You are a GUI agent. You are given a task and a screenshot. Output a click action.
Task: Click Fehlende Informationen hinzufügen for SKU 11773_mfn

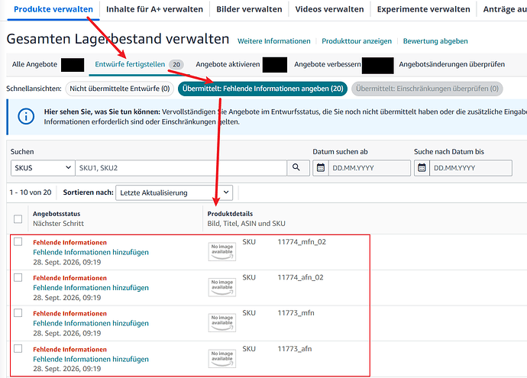pos(91,323)
